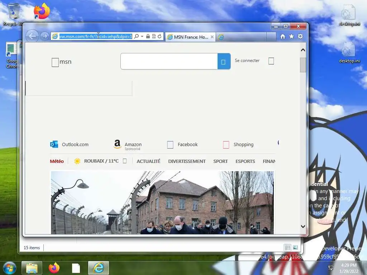Click the security lock icon
Screen dimensions: 367x275
[148, 36]
